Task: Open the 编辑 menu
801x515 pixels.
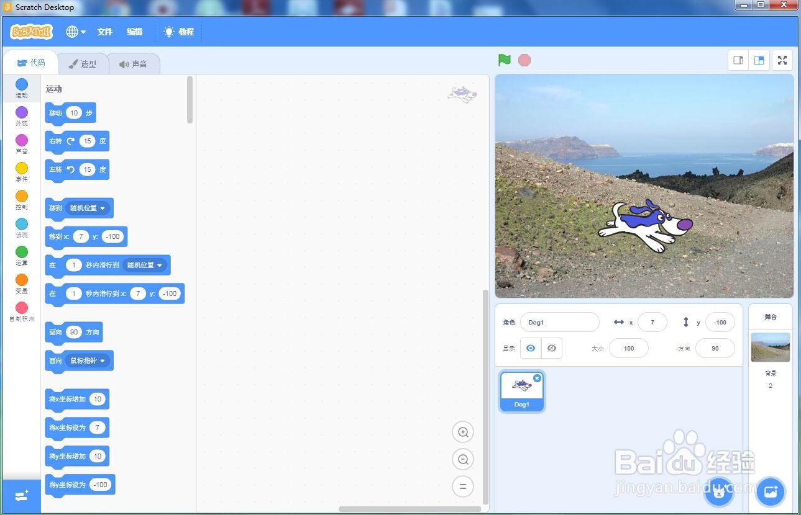Action: tap(135, 32)
